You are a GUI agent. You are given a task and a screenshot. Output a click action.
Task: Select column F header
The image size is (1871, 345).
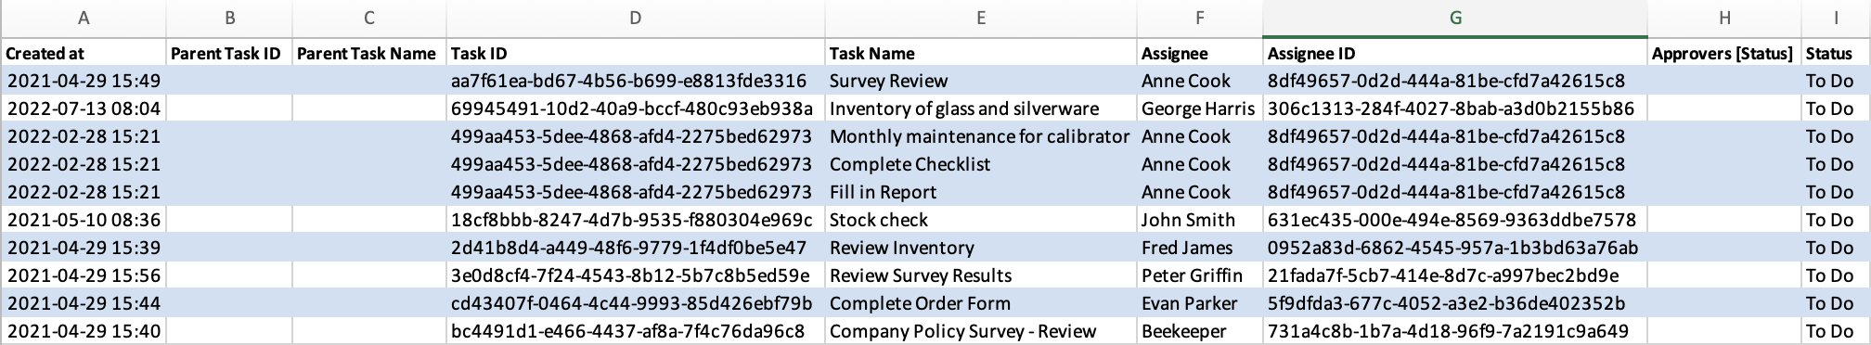coord(1200,18)
